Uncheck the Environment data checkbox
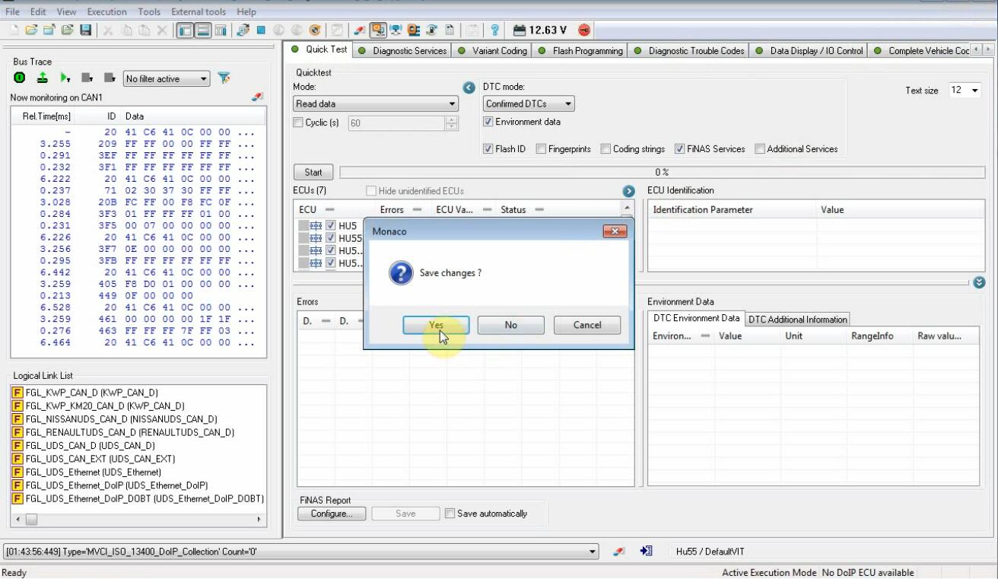Screen dimensions: 998x579 click(488, 122)
